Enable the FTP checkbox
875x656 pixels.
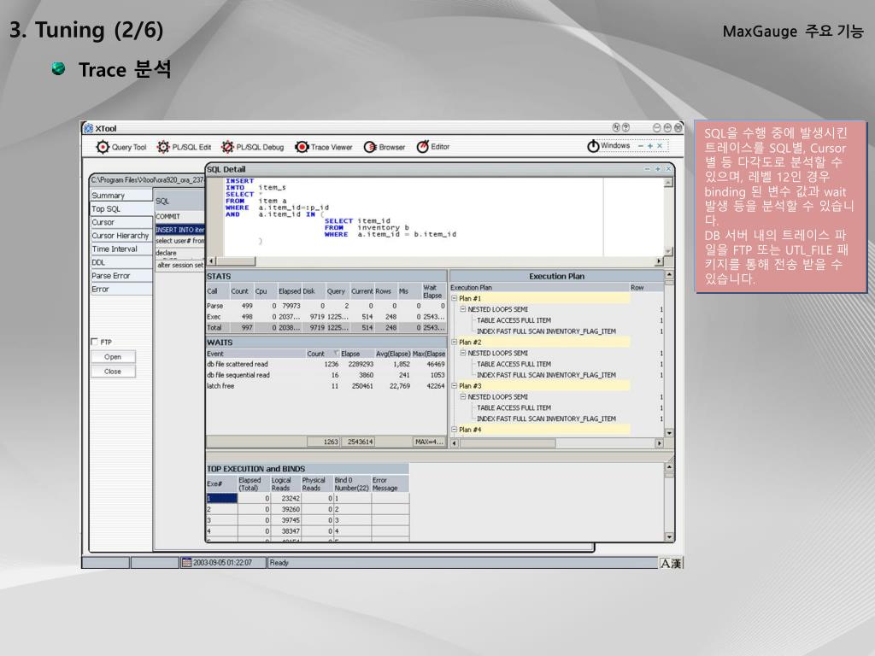tap(94, 342)
